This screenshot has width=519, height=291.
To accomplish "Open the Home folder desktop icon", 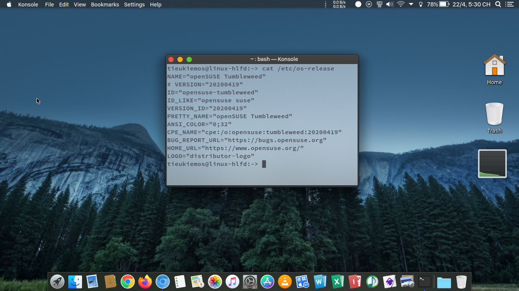I will tap(494, 69).
